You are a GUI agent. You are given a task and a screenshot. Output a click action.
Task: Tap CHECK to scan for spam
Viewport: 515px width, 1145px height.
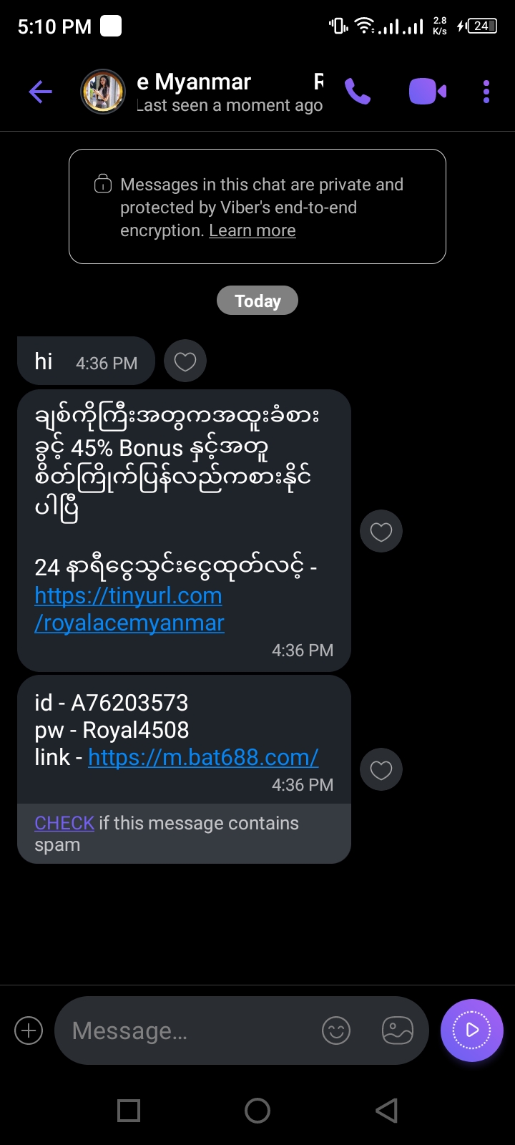(x=64, y=823)
